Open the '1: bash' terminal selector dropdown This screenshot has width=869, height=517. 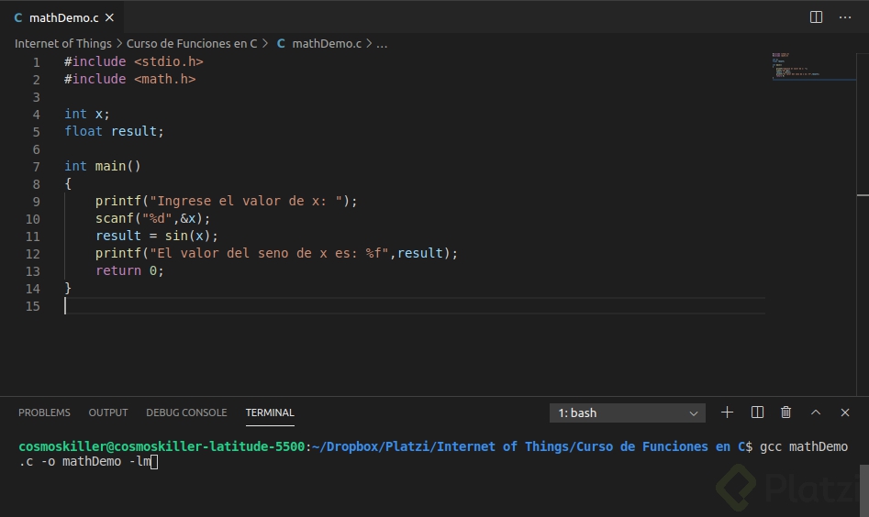click(x=628, y=413)
